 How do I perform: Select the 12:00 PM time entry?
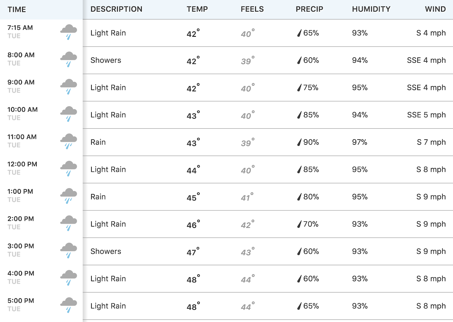(x=22, y=164)
